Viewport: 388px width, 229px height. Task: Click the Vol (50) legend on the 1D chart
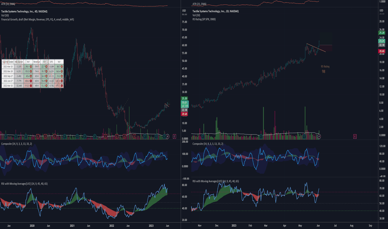[196, 15]
